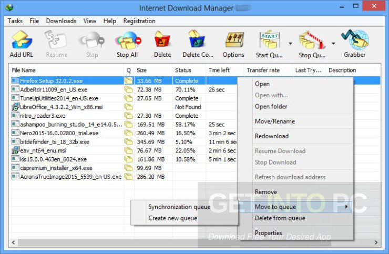Viewport: 389px width, 254px height.
Task: Select the nitro_reader3.exe file name
Action: tap(43, 116)
